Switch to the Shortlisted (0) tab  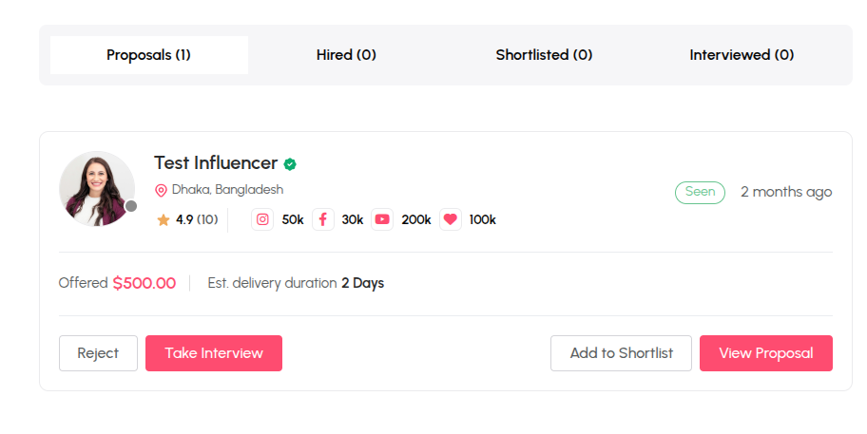click(544, 55)
